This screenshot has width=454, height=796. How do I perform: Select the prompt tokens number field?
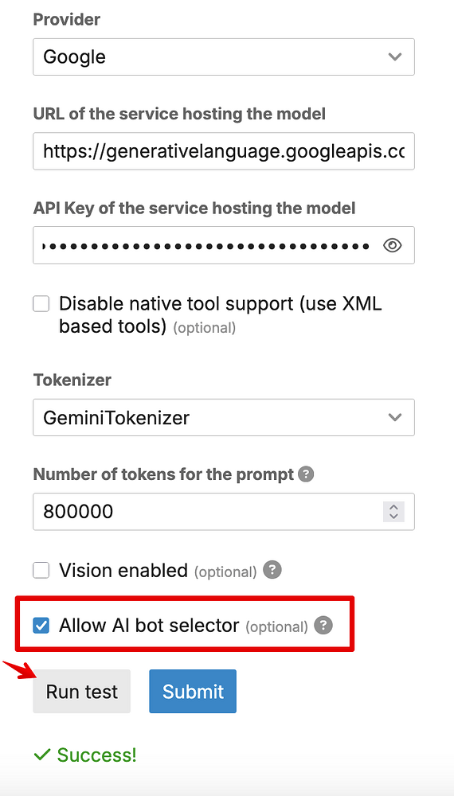pyautogui.click(x=224, y=512)
